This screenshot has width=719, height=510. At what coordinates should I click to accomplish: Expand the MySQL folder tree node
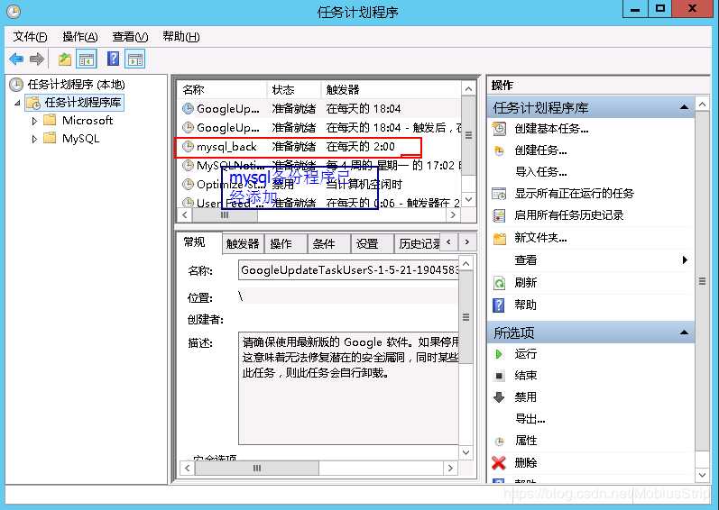click(x=35, y=139)
